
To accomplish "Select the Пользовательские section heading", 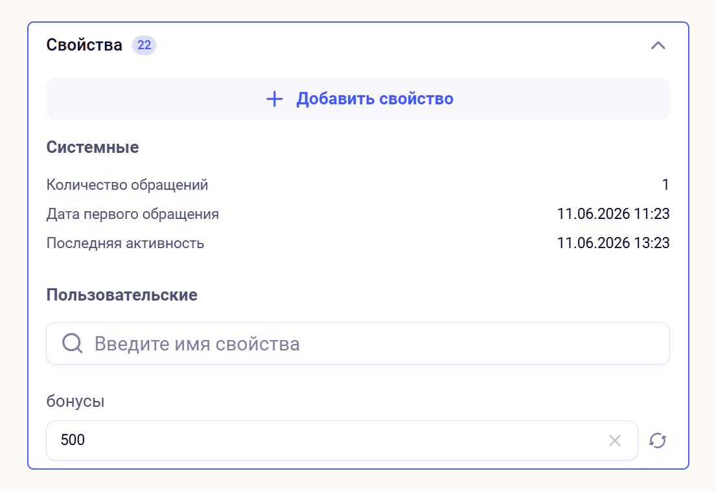I will click(122, 295).
